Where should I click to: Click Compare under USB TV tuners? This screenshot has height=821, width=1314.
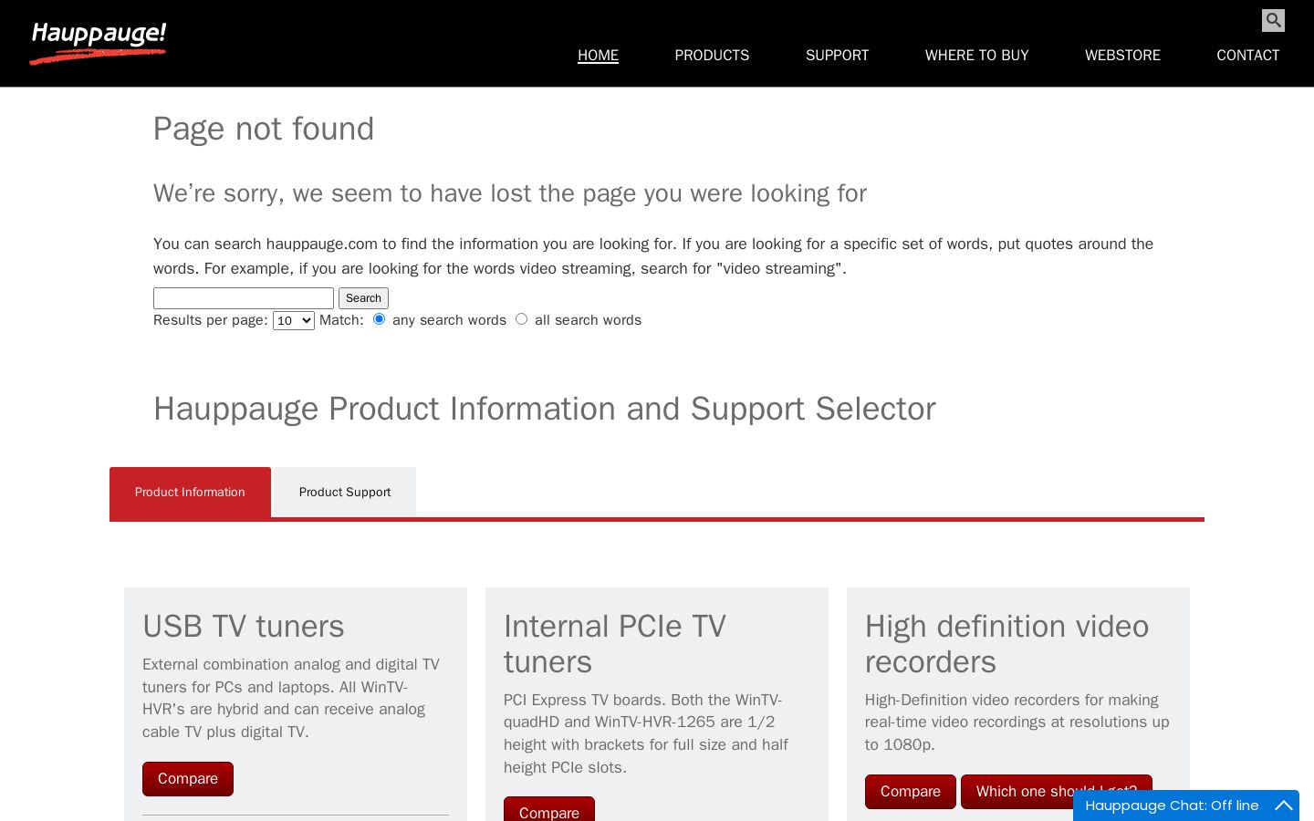click(188, 779)
